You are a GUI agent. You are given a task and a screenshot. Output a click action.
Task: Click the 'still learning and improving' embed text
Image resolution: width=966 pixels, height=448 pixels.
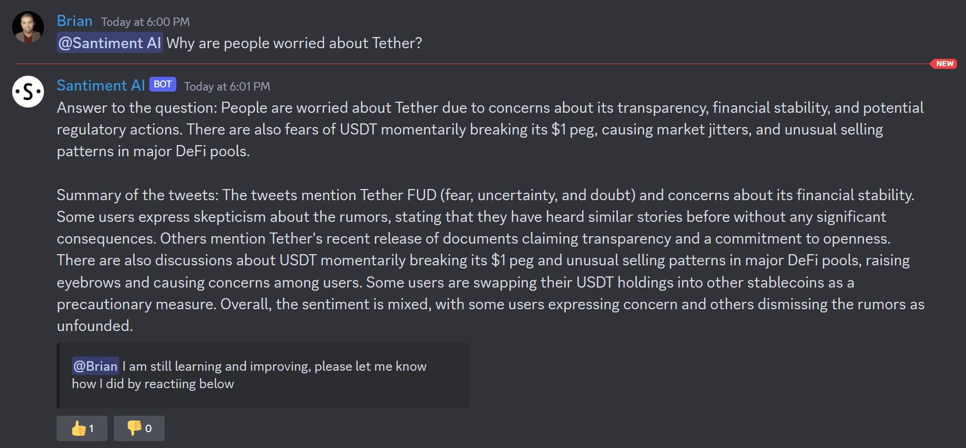click(249, 375)
